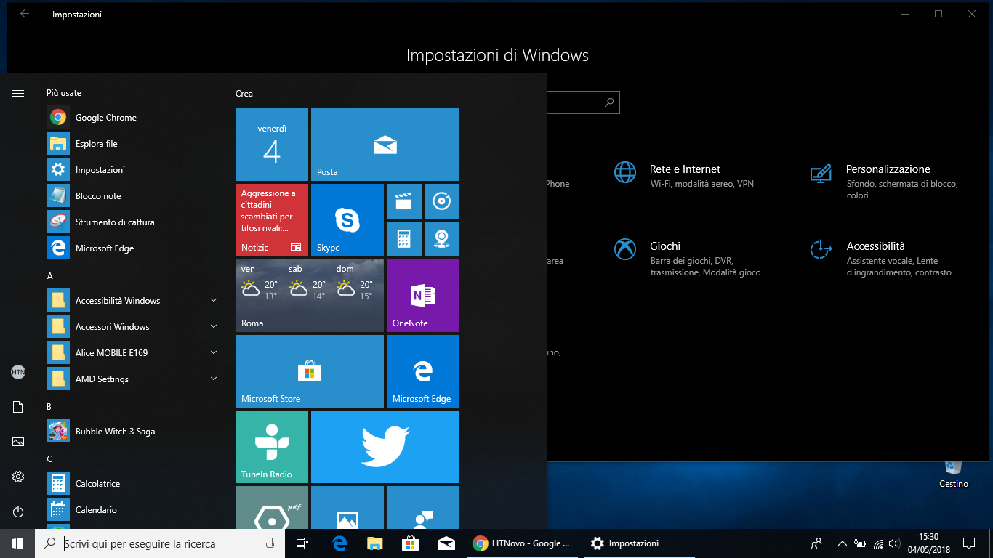Open the Action Center notifications icon
Screen dimensions: 993x558
969,543
